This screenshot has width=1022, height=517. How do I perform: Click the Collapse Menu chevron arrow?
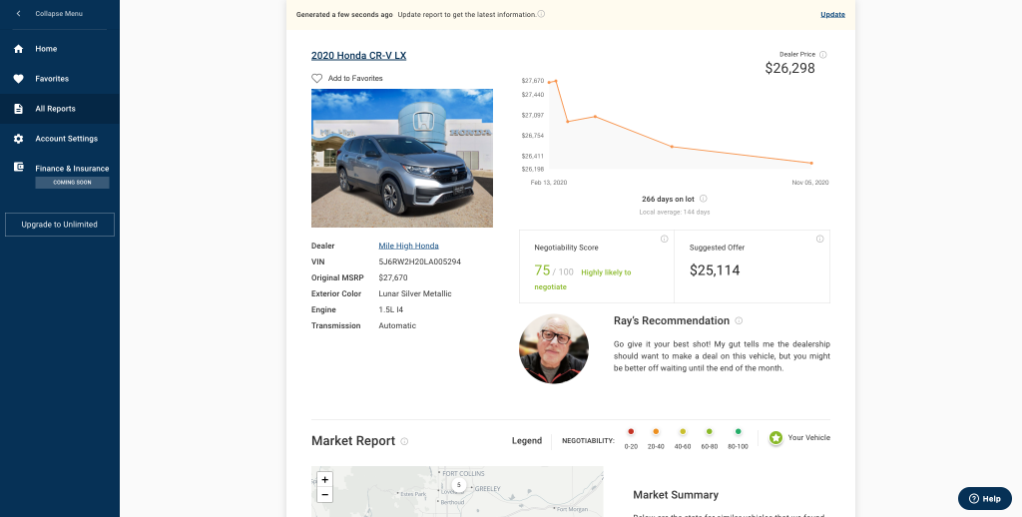click(18, 14)
